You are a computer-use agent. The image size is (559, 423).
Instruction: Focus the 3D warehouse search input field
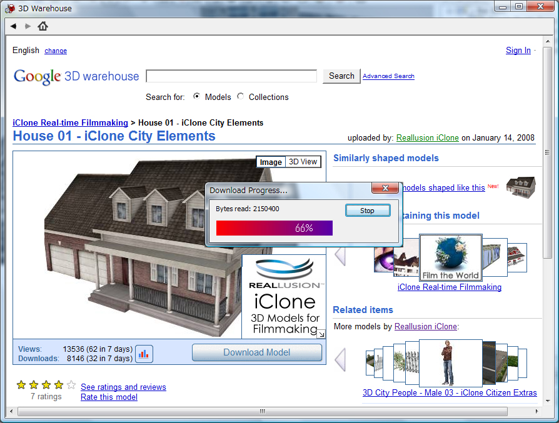point(231,76)
